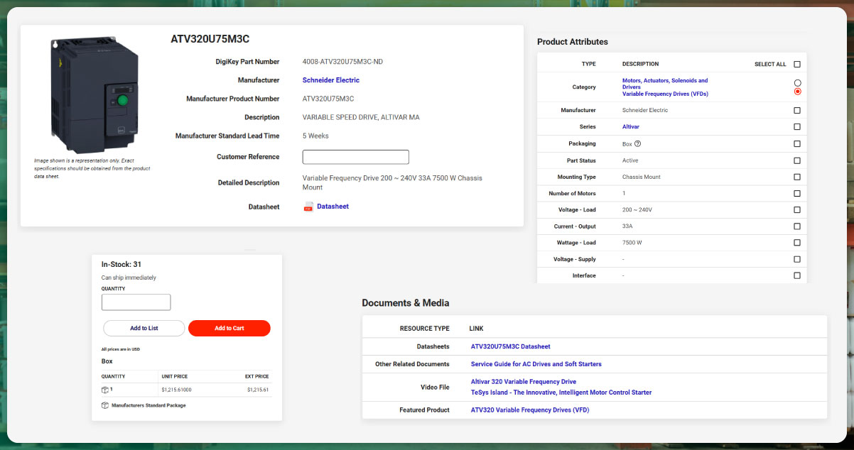Click the box icon beside quantity 1
This screenshot has width=854, height=450.
coord(105,390)
